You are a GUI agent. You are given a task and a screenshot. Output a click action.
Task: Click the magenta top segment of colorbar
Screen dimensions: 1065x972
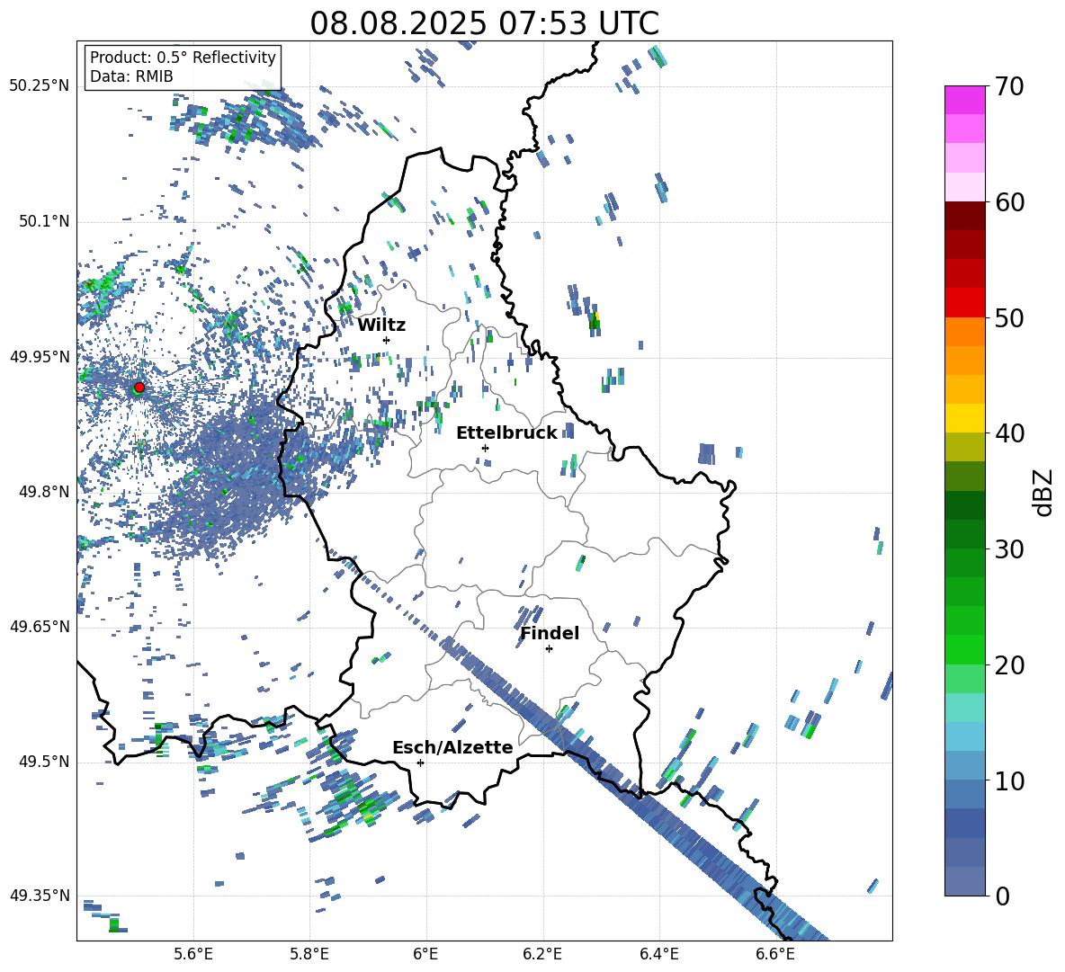[x=964, y=100]
